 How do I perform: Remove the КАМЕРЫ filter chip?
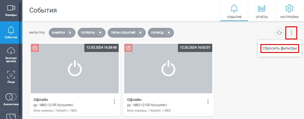(70, 33)
